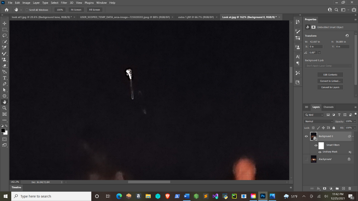Select the Frame tool
Screen dimensions: 358x201
[x=4, y=114]
